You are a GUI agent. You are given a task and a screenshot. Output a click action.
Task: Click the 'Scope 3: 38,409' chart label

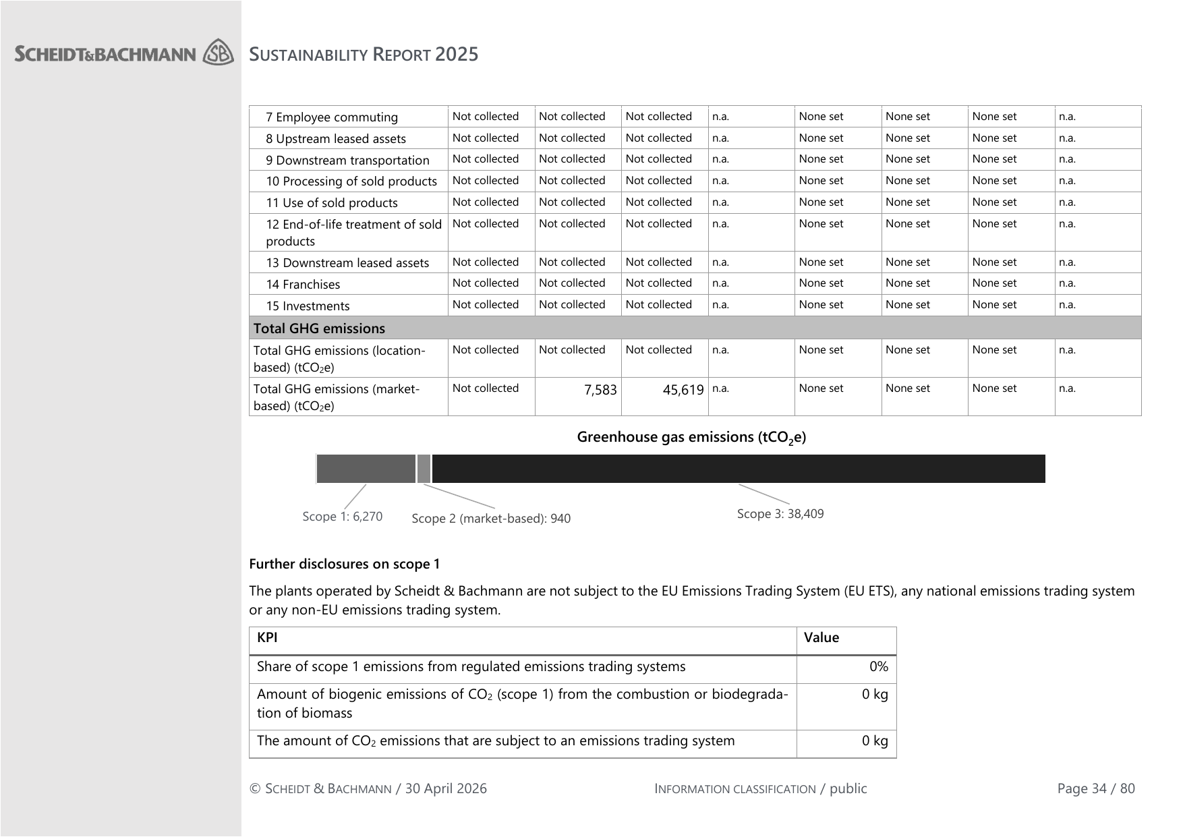(x=780, y=514)
